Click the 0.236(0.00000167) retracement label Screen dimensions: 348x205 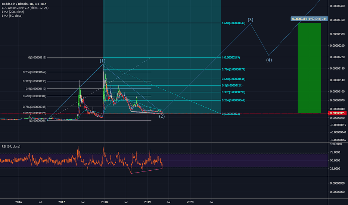point(35,72)
